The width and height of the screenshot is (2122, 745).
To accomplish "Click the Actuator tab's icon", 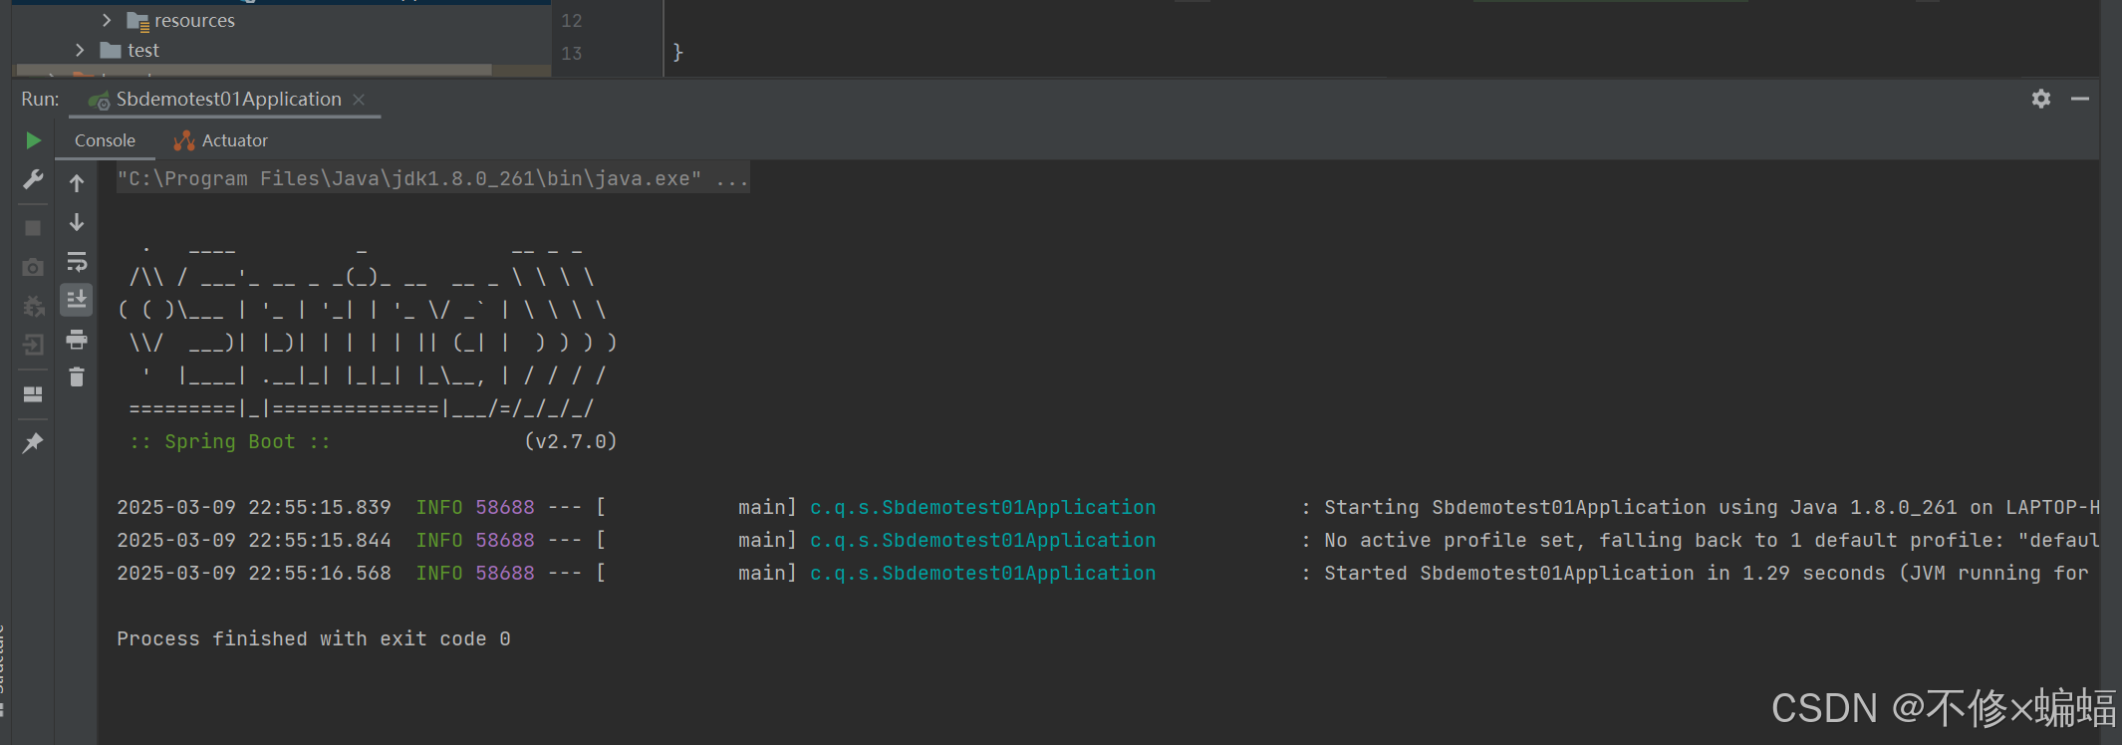I will pyautogui.click(x=184, y=140).
